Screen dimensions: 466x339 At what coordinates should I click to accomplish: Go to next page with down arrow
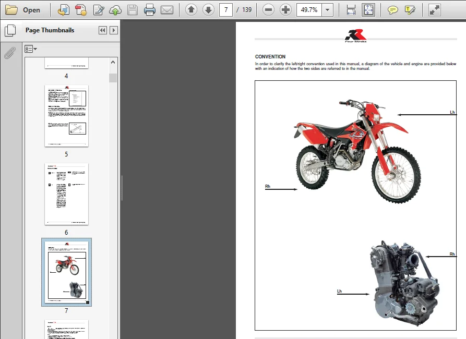click(208, 10)
